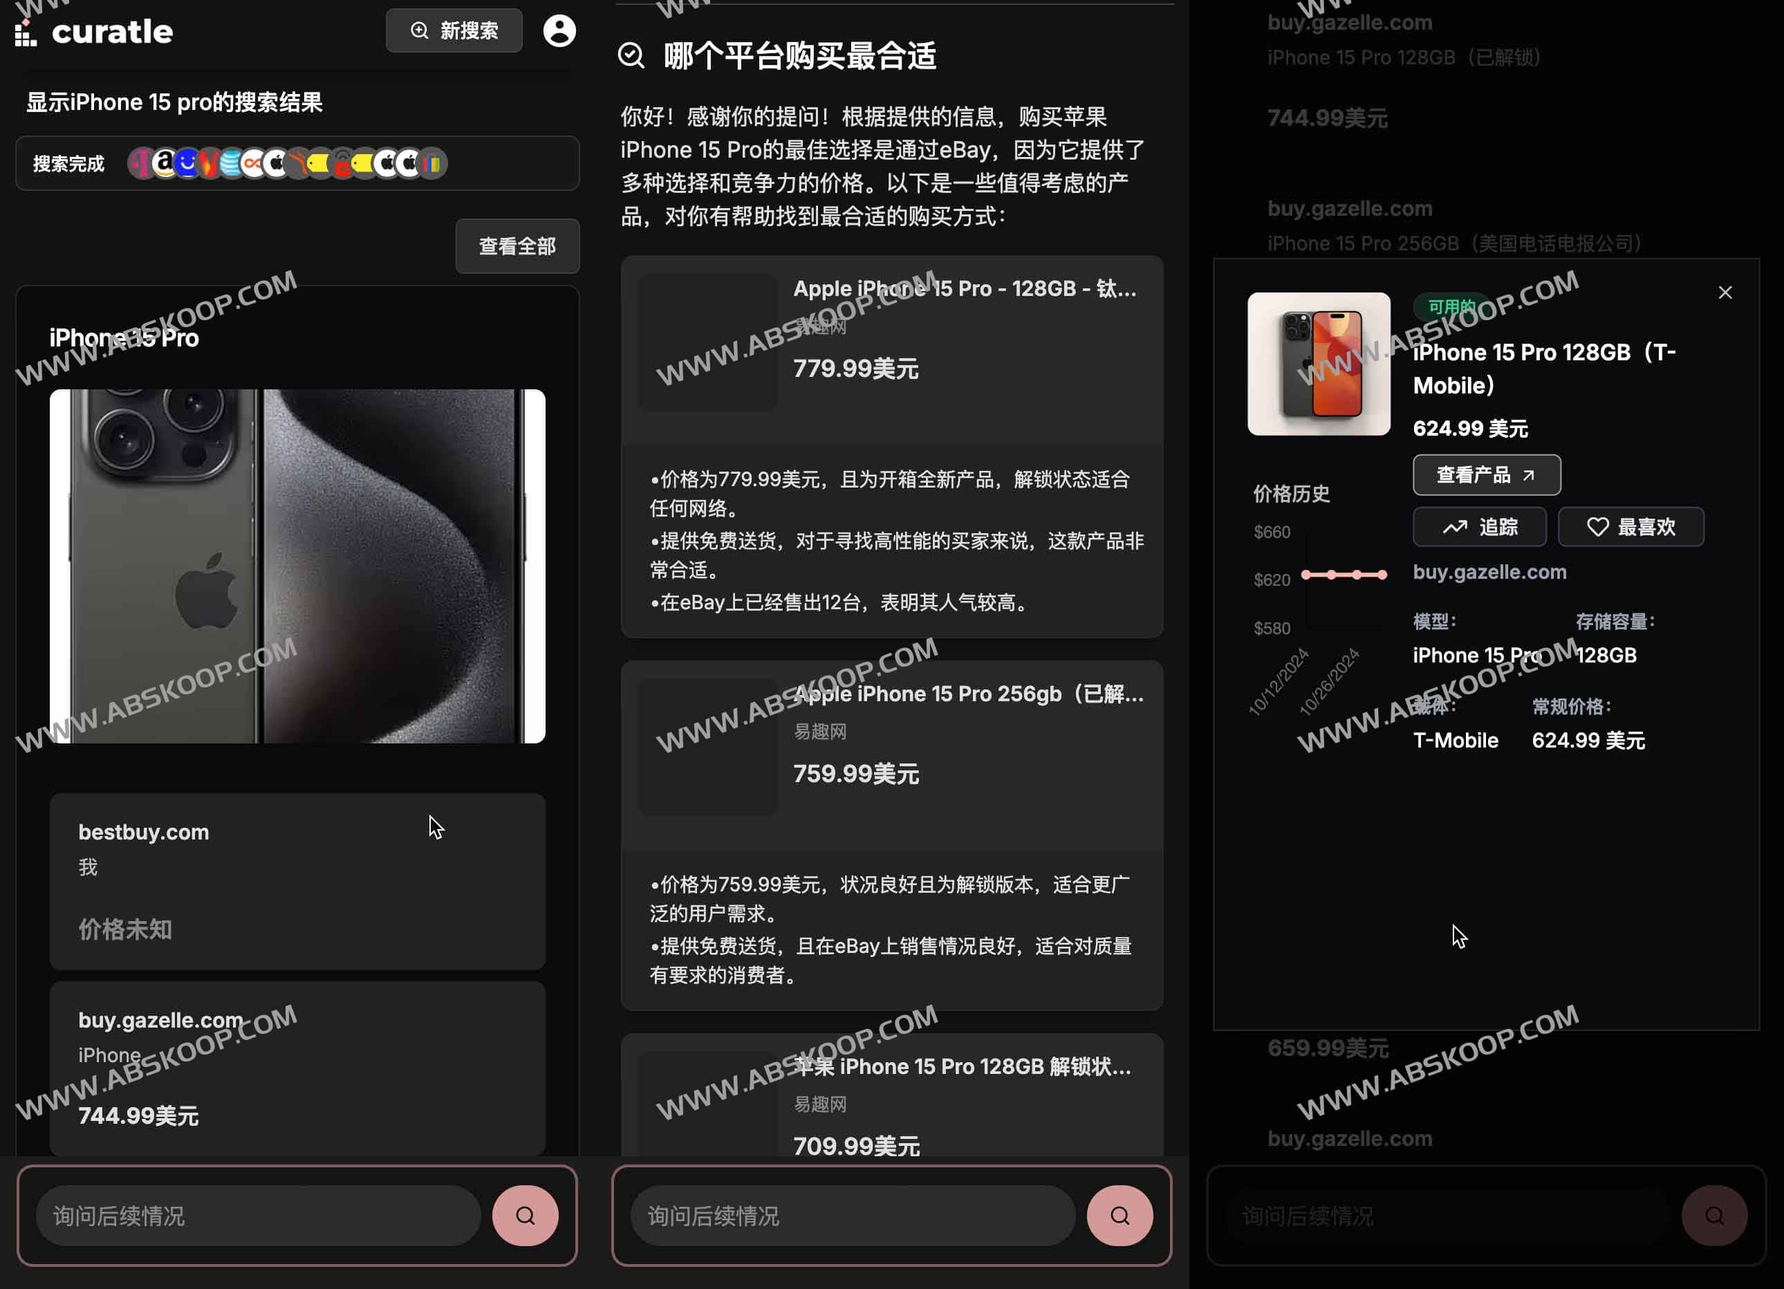Select the Apple platform icon in search progress row
The height and width of the screenshot is (1289, 1784).
pos(275,164)
